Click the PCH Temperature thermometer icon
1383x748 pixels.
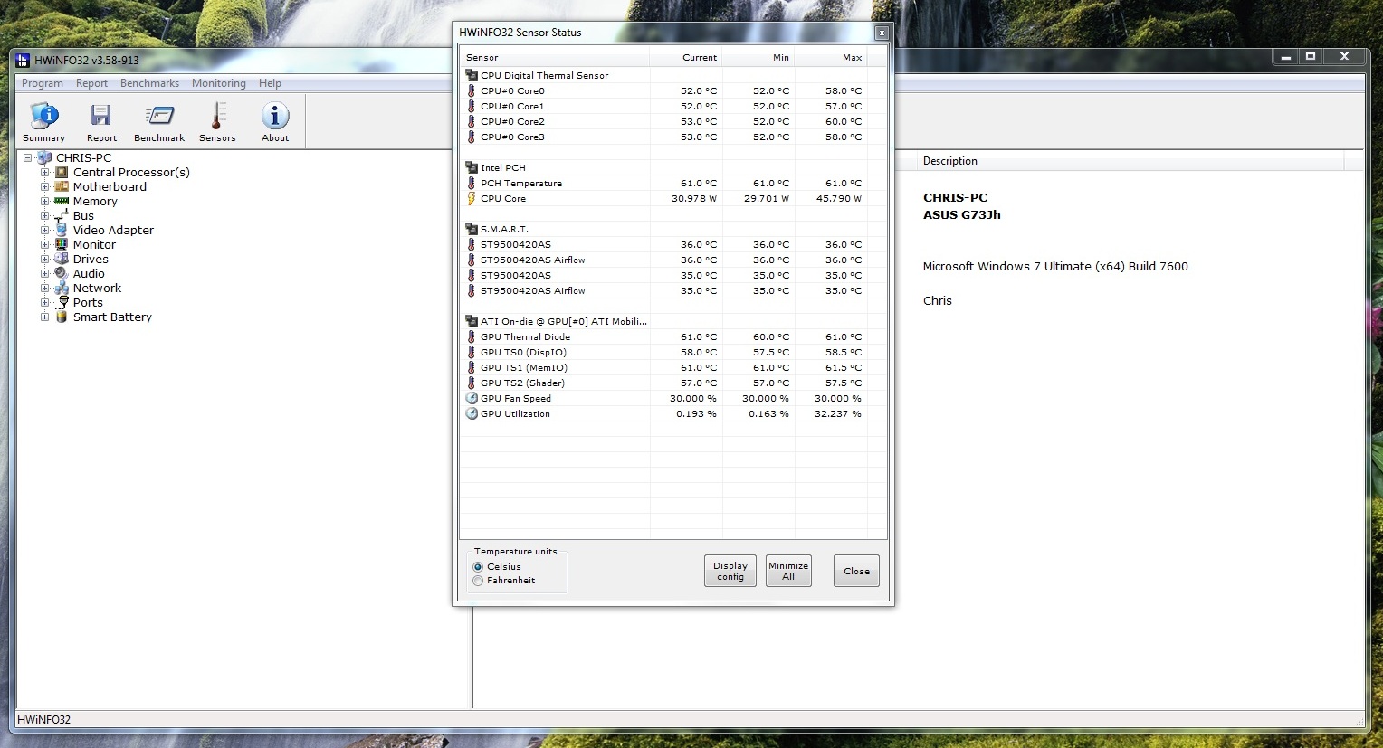tap(471, 183)
